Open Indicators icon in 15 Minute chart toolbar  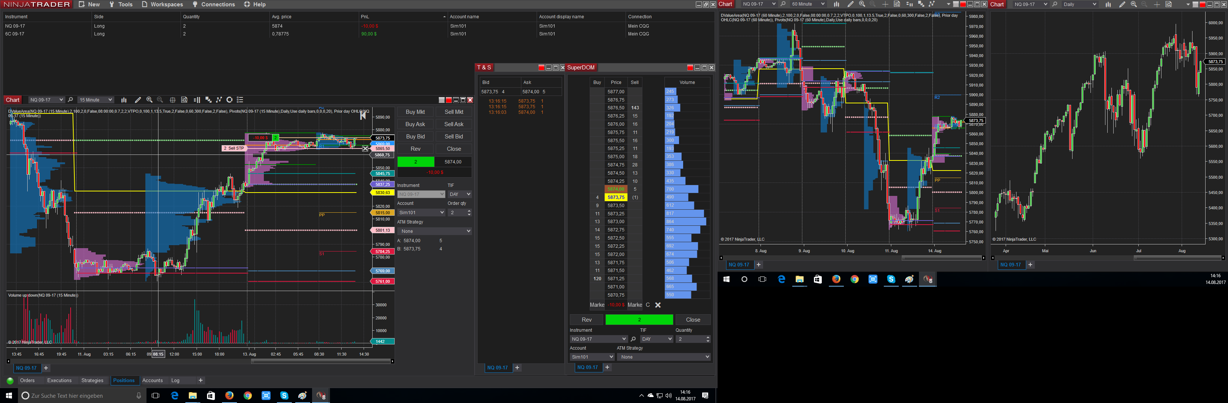208,100
